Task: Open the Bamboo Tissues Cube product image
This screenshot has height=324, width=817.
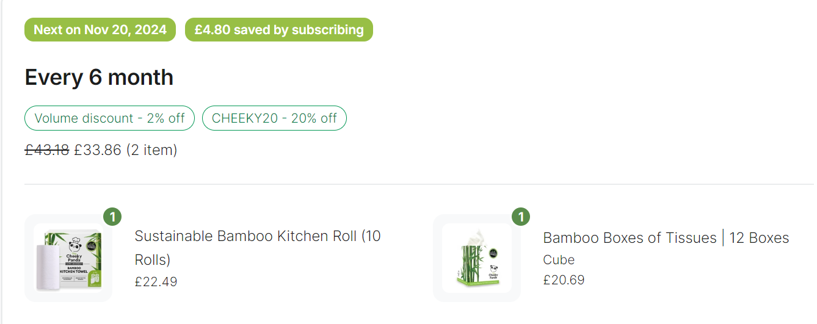Action: pos(477,258)
